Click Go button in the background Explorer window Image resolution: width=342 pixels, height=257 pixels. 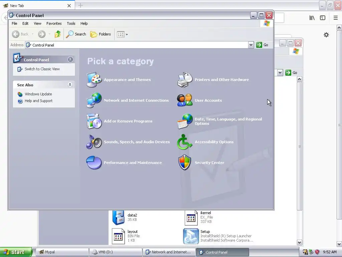pyautogui.click(x=291, y=73)
